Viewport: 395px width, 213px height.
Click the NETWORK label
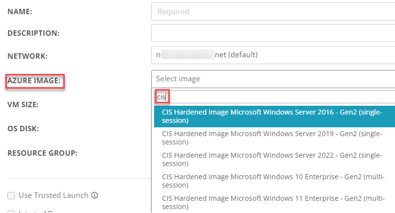[x=27, y=56]
